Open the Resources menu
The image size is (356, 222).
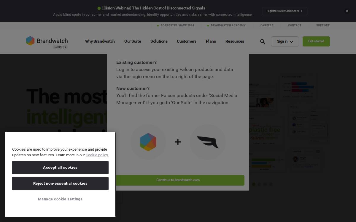[235, 41]
